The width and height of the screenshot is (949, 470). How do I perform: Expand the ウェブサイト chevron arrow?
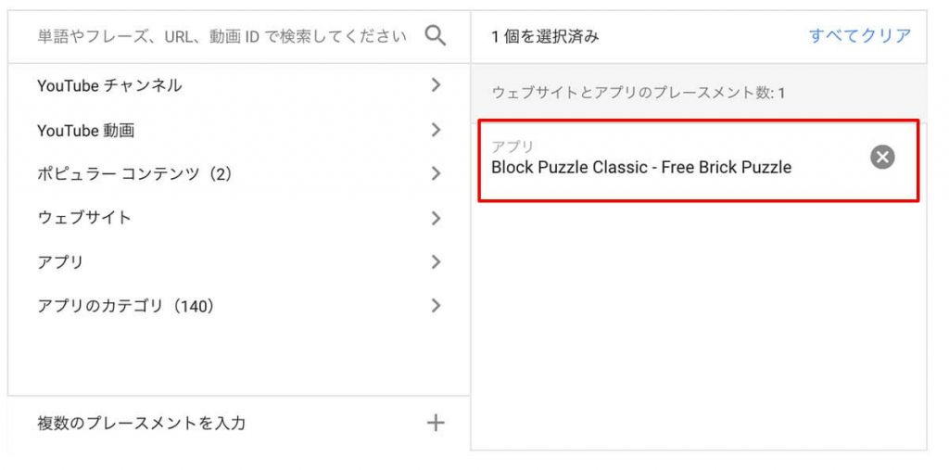(436, 218)
